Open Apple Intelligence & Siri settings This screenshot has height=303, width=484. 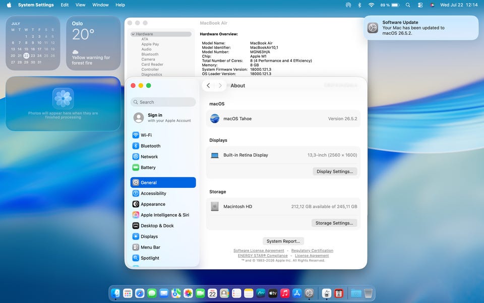coord(163,215)
